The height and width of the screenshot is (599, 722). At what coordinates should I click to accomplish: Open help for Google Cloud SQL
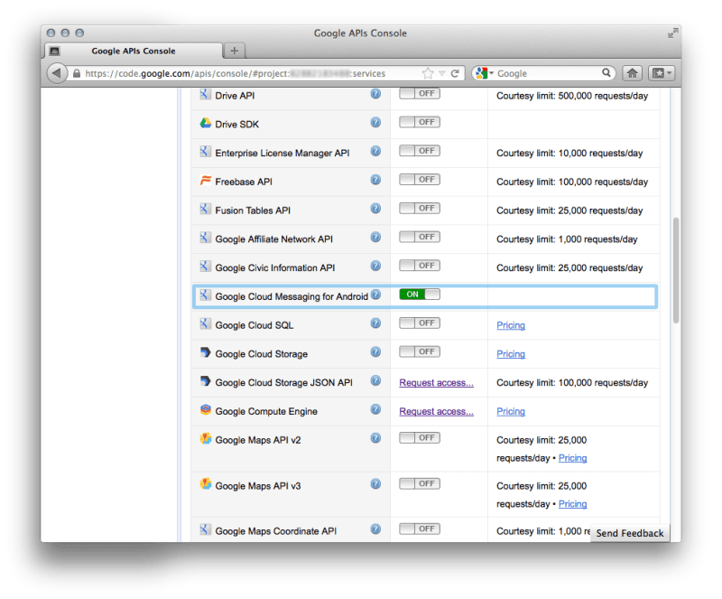(x=375, y=323)
